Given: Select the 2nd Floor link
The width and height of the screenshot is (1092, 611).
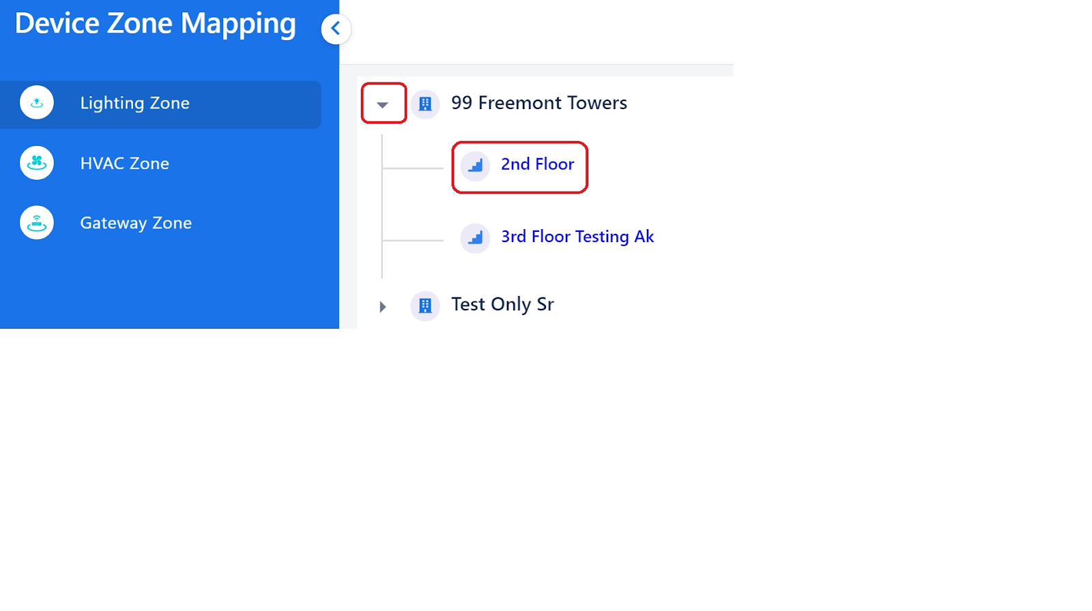Looking at the screenshot, I should tap(537, 164).
